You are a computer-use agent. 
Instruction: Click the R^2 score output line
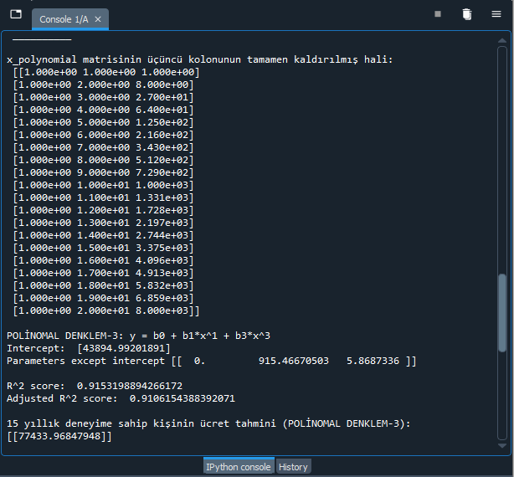click(95, 386)
